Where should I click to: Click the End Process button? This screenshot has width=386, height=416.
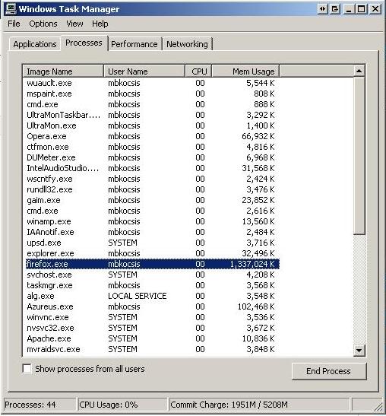point(329,371)
